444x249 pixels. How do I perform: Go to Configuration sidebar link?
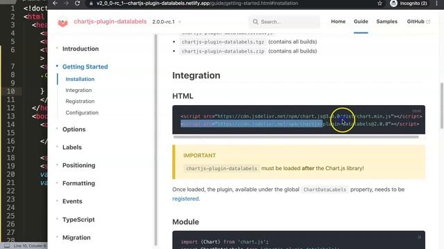pos(82,113)
